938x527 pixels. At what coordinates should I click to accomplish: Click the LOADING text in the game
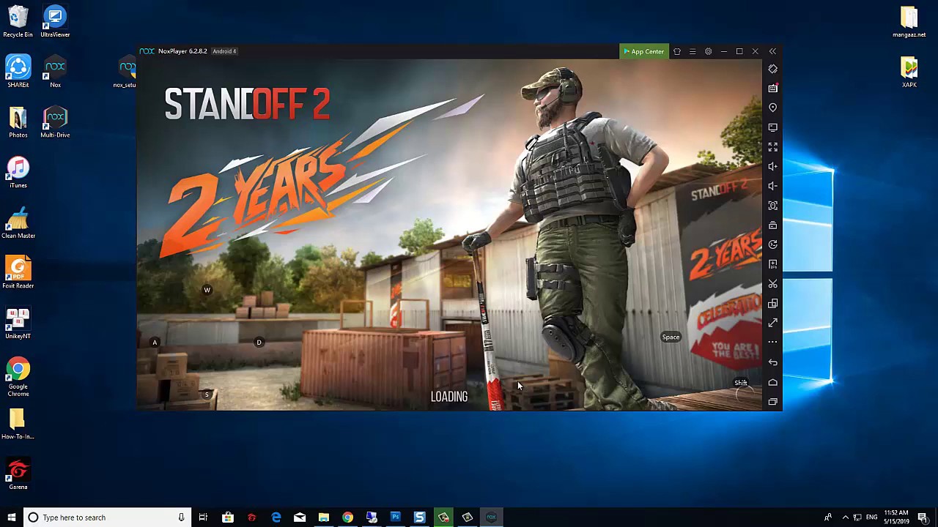[x=449, y=397]
